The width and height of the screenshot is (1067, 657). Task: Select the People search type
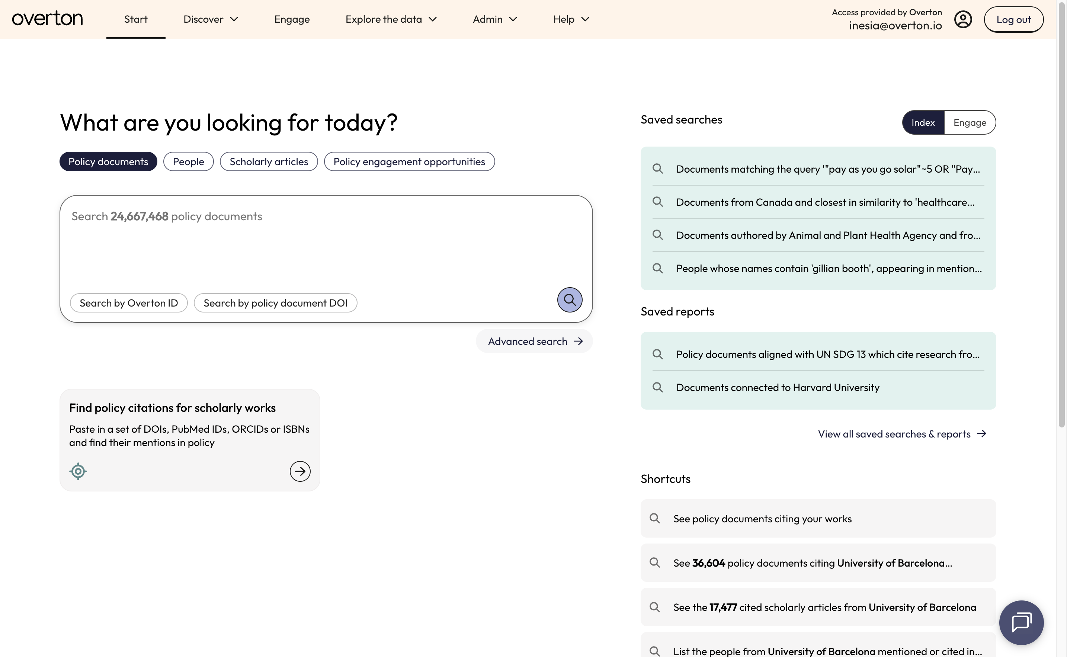point(189,161)
